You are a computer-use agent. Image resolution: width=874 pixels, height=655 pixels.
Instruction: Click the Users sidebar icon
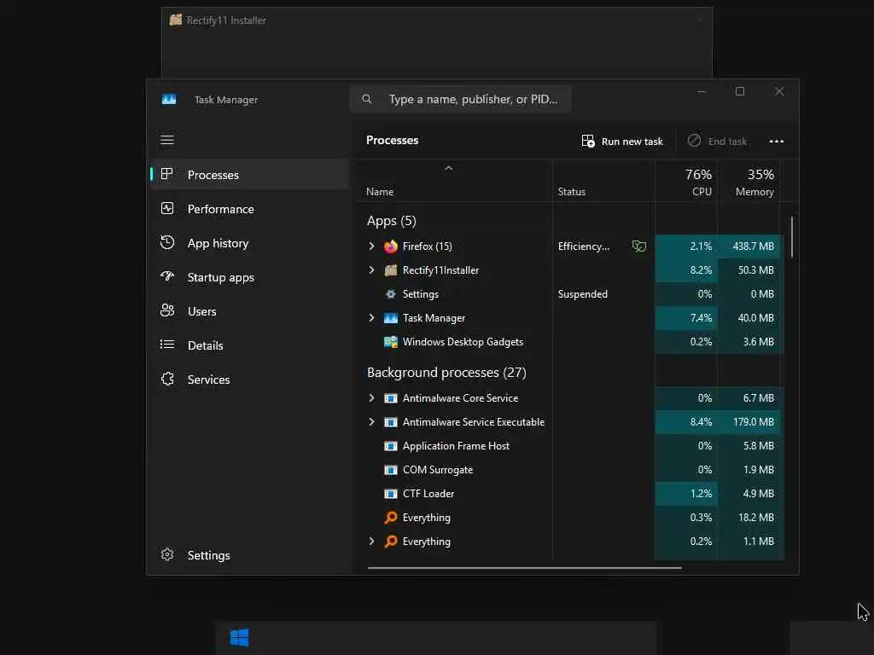click(x=167, y=310)
